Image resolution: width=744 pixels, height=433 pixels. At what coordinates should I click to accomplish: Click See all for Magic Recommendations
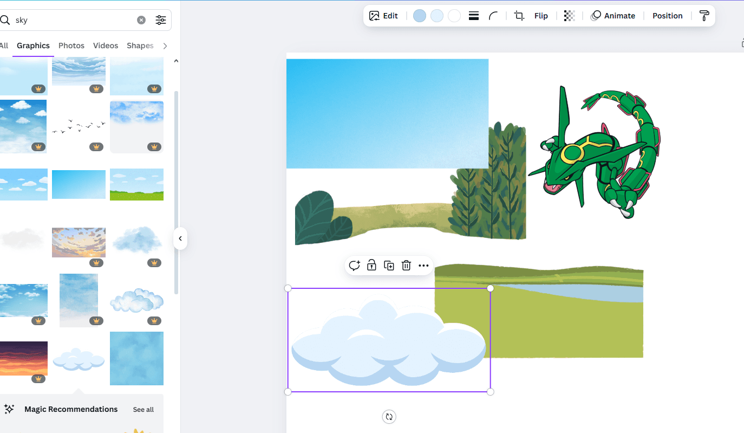tap(143, 410)
